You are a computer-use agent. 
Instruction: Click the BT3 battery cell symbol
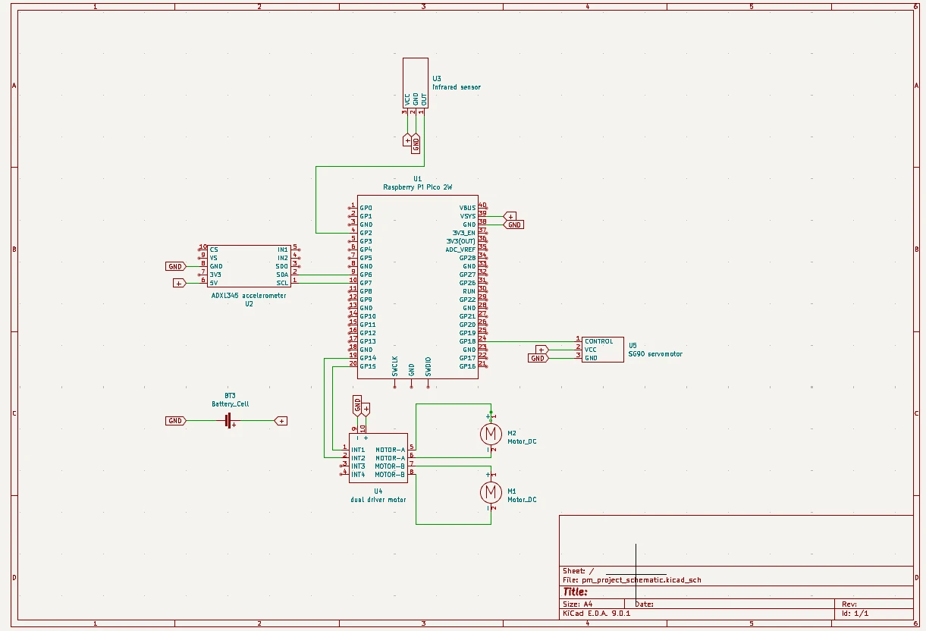click(x=229, y=420)
